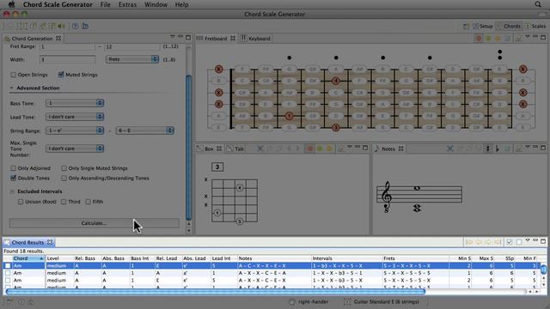This screenshot has width=550, height=309.
Task: Click the Chord Results vertical scrollbar
Action: pos(543,270)
